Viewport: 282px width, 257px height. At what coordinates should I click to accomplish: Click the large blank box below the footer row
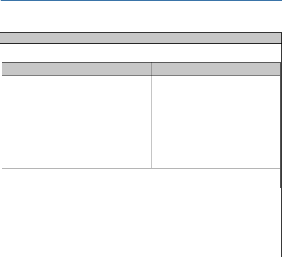coord(141,222)
